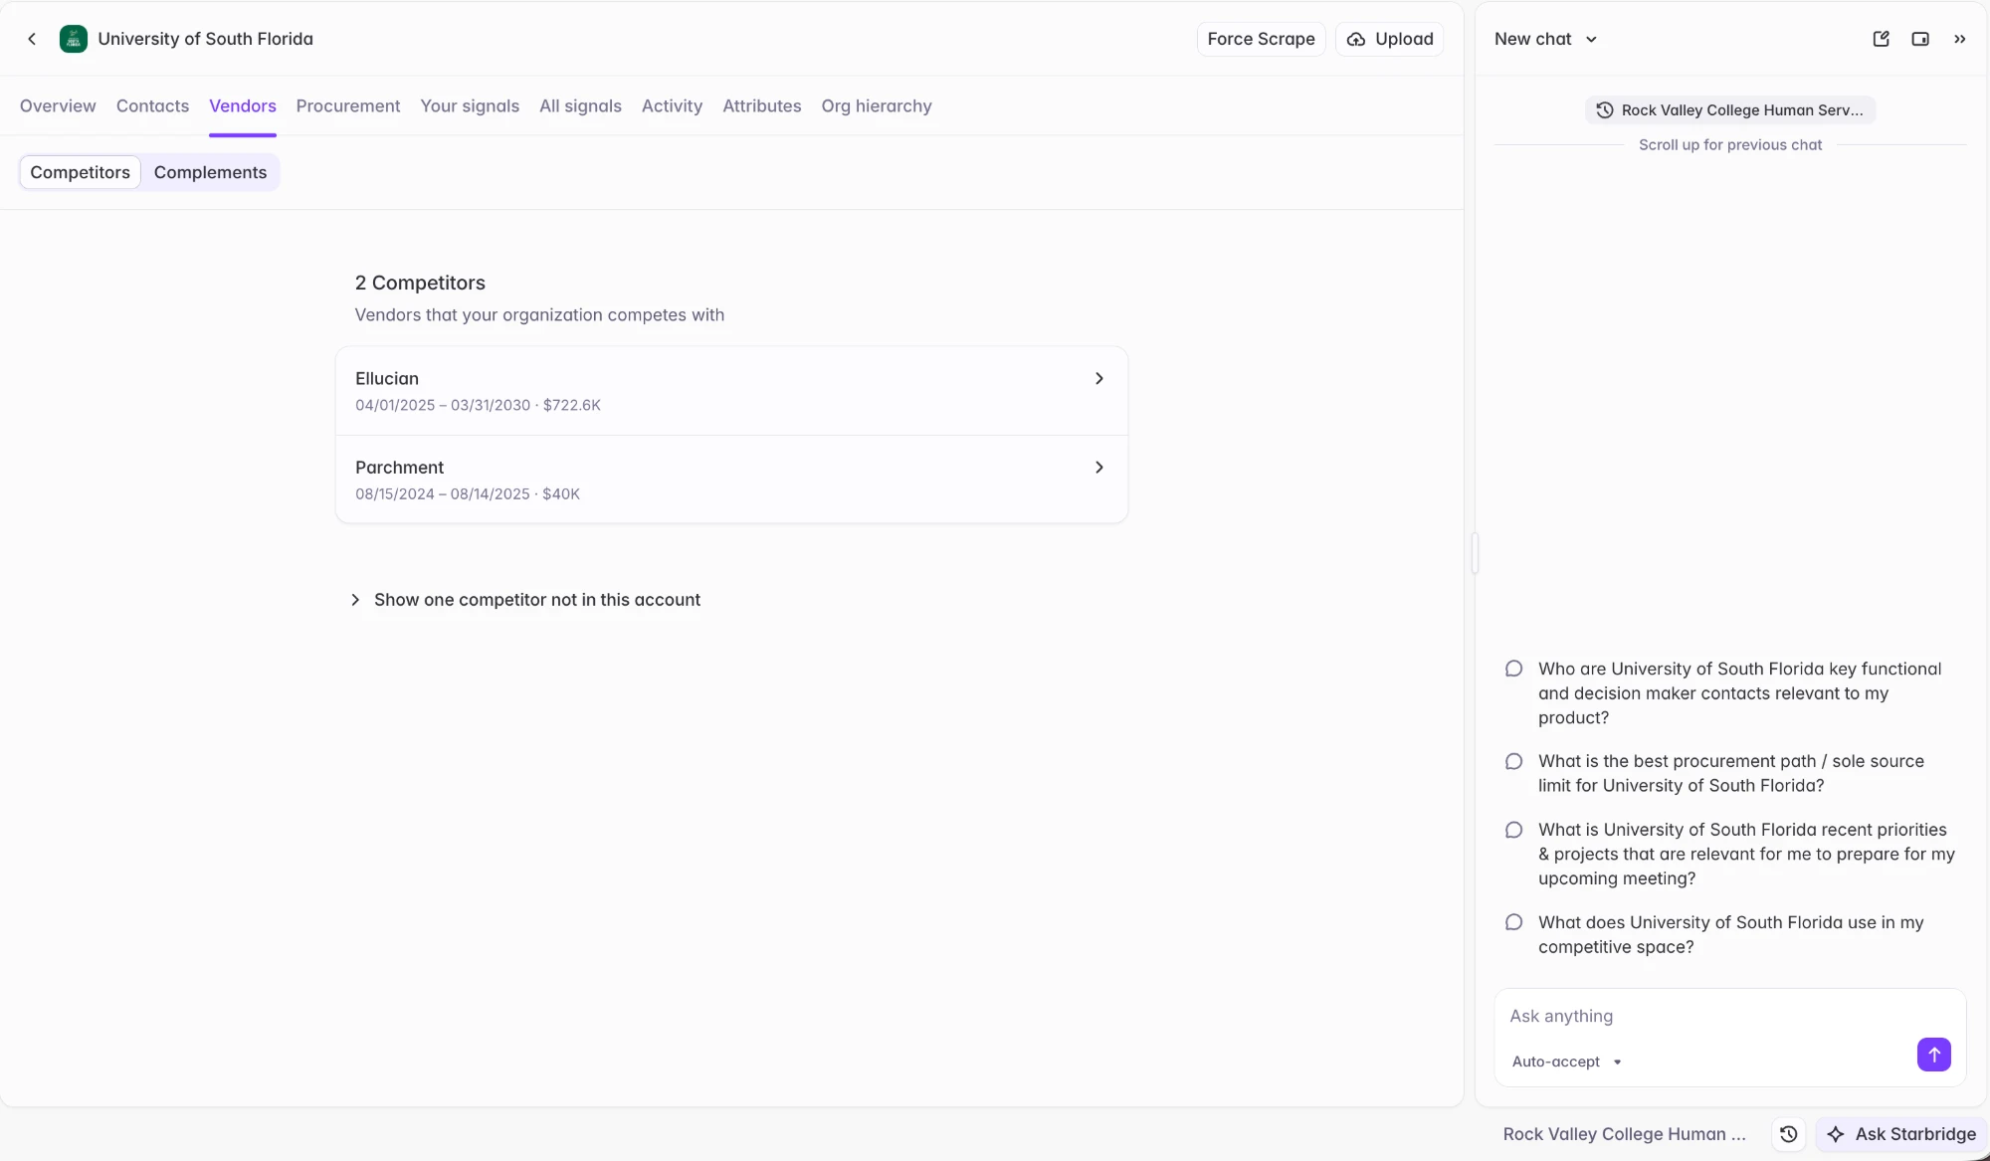1990x1161 pixels.
Task: Collapse chat panel with double chevron icon
Action: click(1959, 39)
